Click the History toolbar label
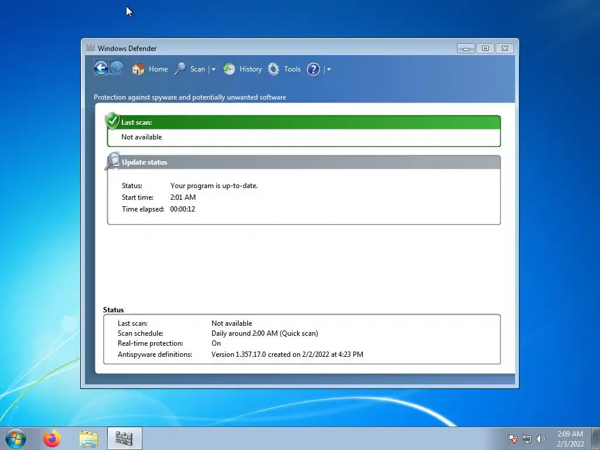 251,69
